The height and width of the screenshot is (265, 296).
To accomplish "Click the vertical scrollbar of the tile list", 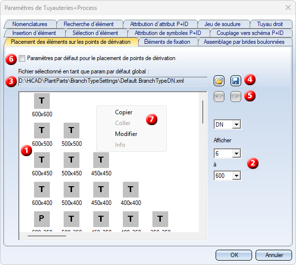I will [x=203, y=112].
